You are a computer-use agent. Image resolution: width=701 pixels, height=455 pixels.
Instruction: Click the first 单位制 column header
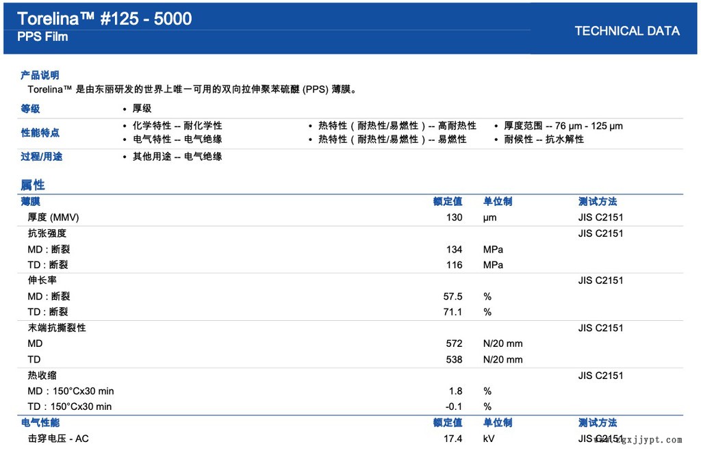pos(498,201)
